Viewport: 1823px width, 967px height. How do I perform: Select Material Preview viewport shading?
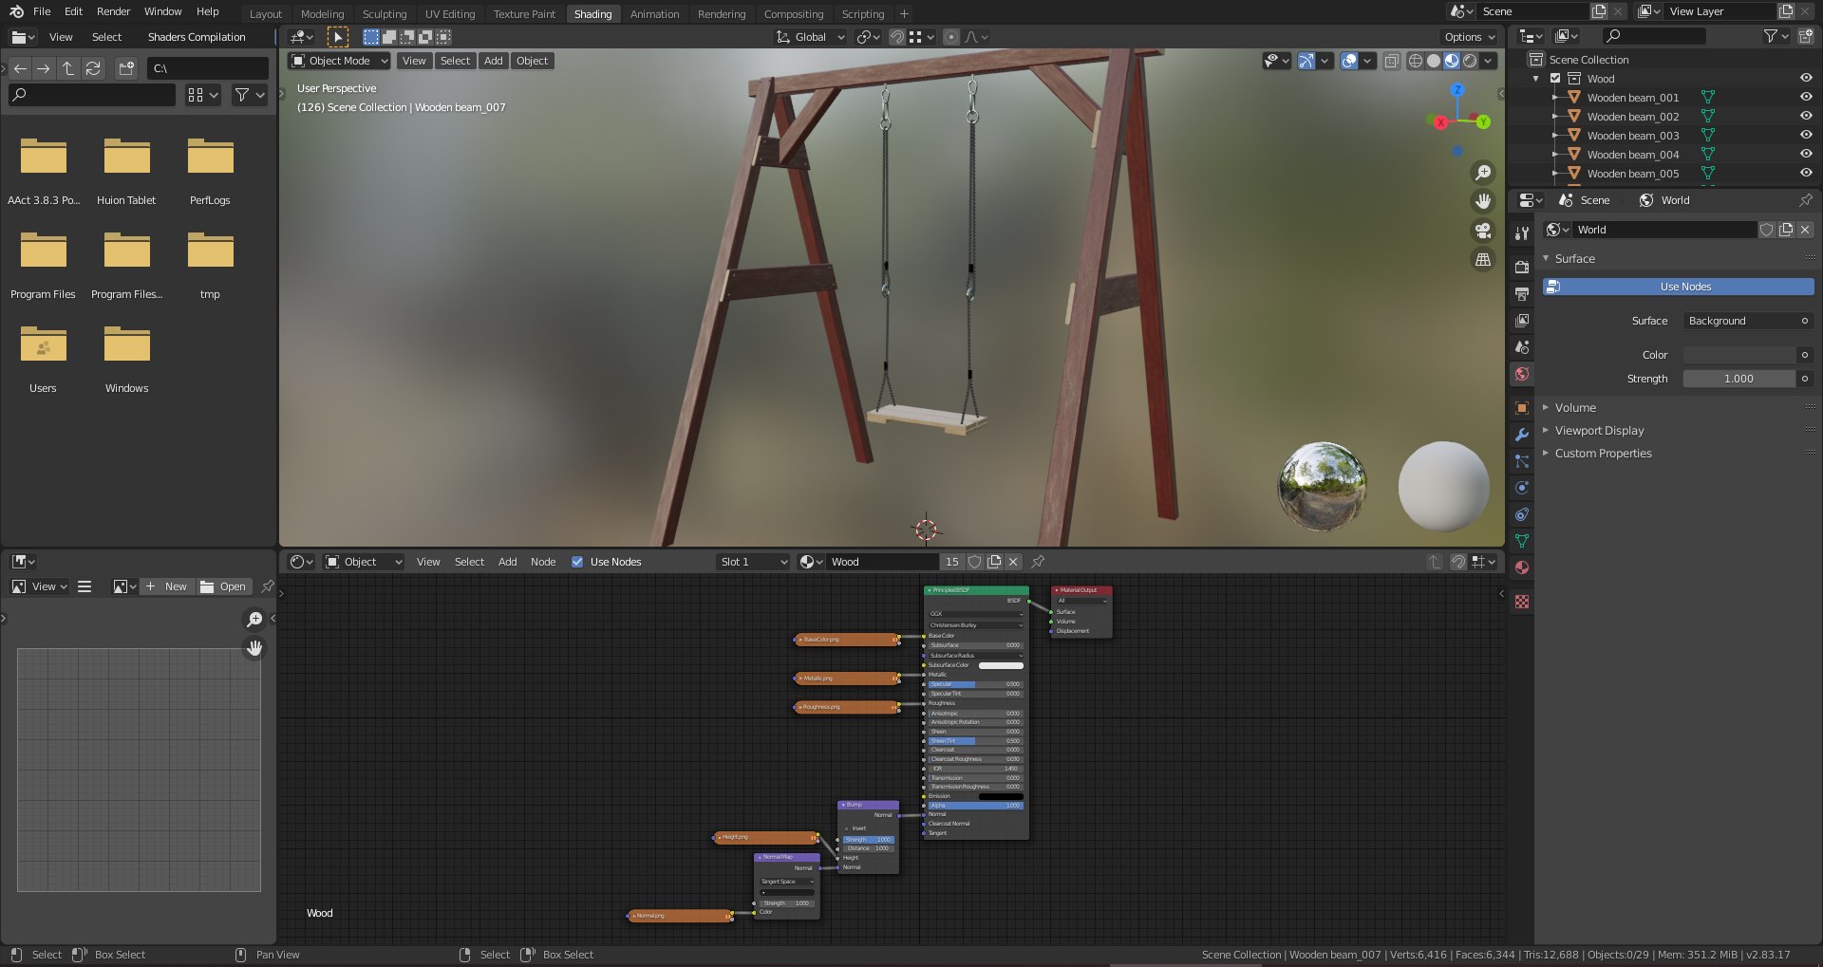[x=1452, y=61]
